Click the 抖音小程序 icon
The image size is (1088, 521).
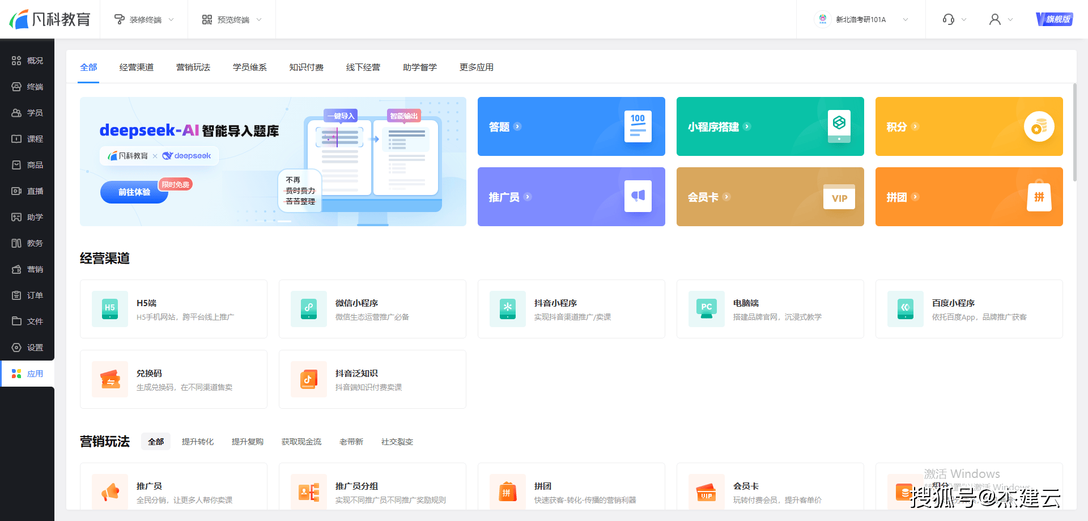pos(508,309)
